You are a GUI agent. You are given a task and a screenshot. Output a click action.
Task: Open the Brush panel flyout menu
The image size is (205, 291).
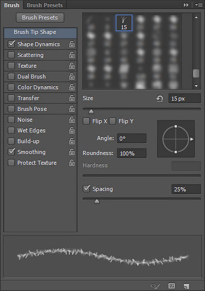199,5
